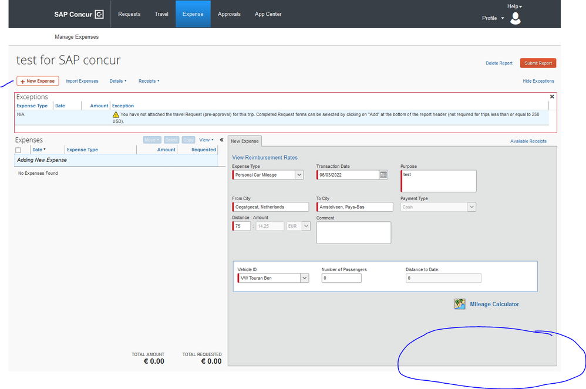
Task: Click the From City field
Action: point(270,207)
